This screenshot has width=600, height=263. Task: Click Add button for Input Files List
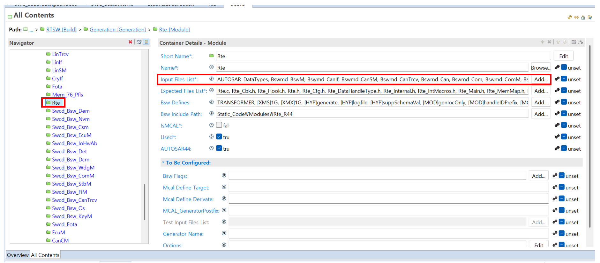pos(541,79)
